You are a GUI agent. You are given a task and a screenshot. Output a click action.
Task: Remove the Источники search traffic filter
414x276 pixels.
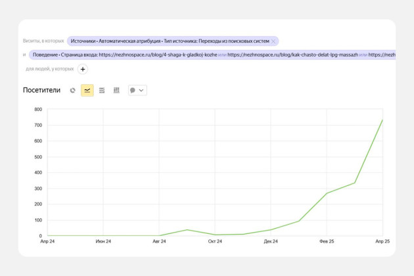click(x=273, y=41)
